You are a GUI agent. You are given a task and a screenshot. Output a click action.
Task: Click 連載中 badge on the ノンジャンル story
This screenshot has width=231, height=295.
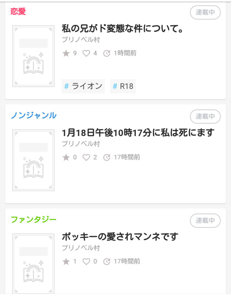click(205, 116)
